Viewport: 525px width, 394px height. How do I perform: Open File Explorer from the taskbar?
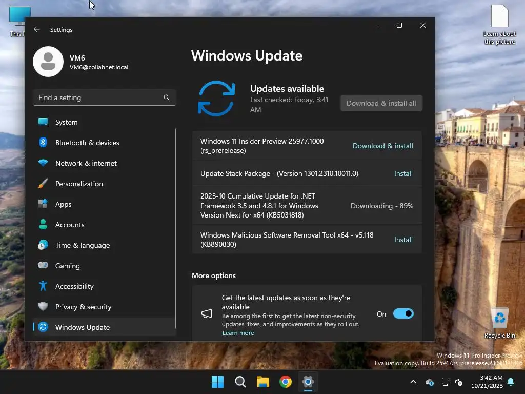point(263,382)
